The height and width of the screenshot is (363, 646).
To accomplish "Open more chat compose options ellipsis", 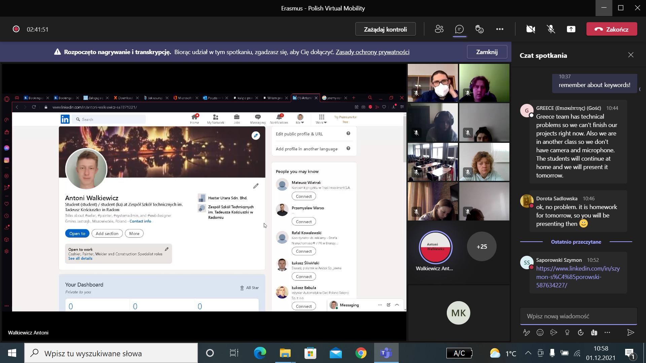I will (x=607, y=332).
